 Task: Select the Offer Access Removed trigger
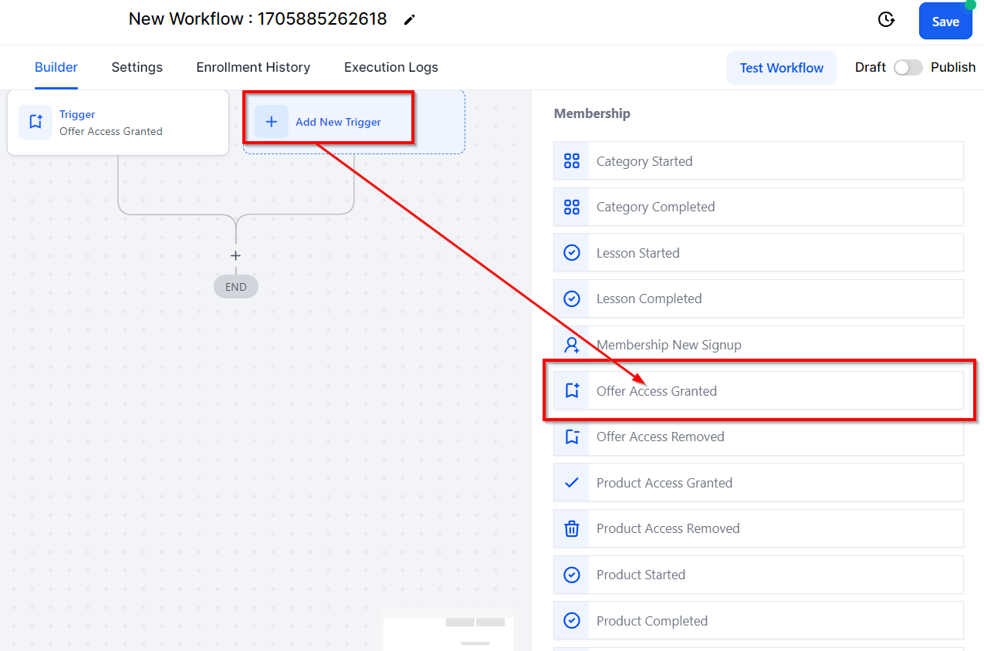point(759,437)
